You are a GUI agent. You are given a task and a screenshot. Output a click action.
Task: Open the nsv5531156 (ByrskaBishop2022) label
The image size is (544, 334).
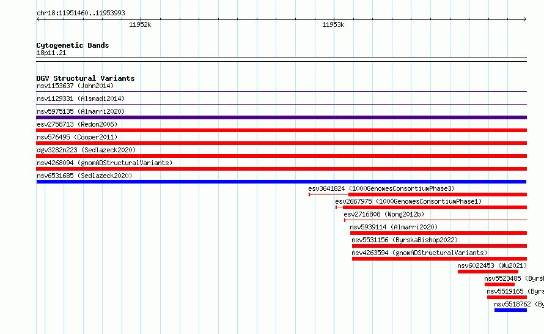click(405, 240)
